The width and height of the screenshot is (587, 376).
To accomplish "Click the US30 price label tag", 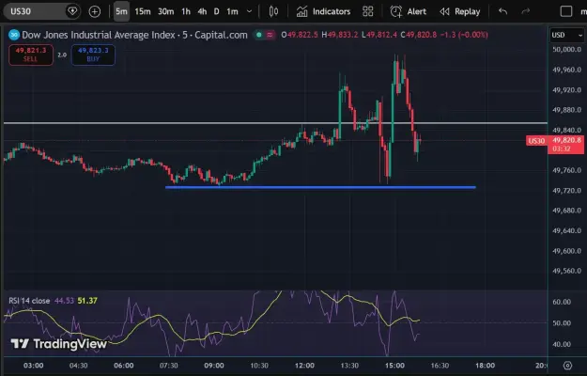I will coord(536,141).
